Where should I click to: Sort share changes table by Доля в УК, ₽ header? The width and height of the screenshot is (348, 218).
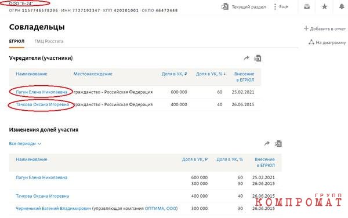(x=195, y=159)
